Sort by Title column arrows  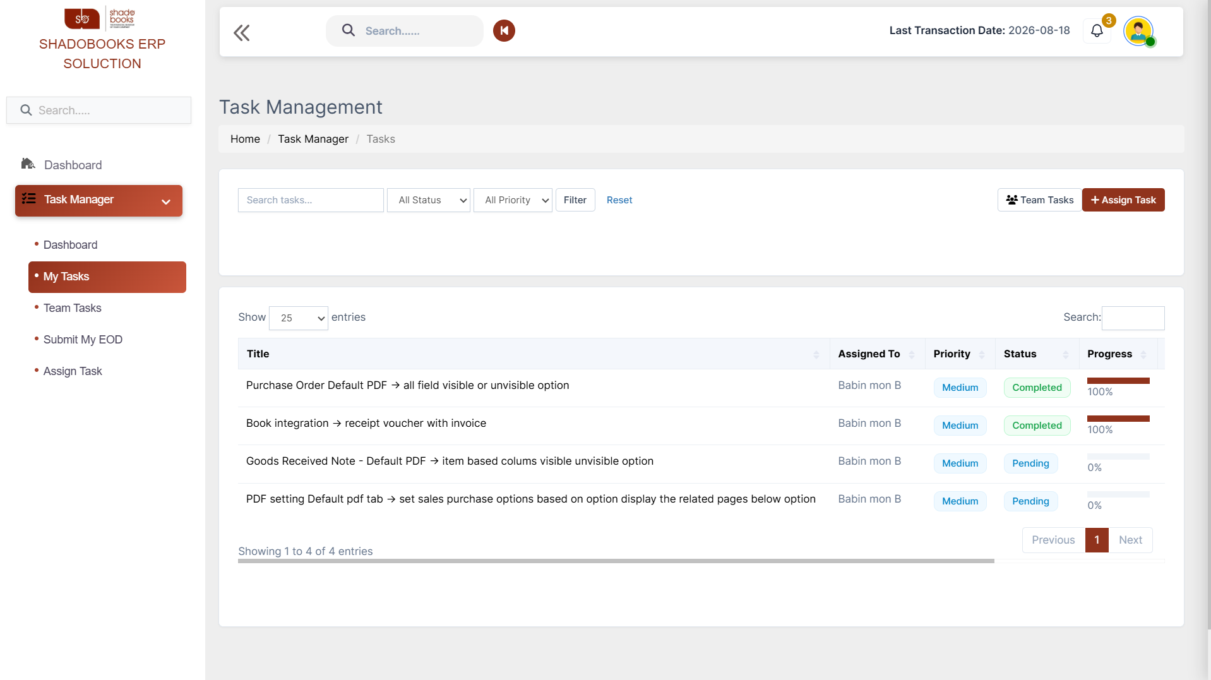(x=816, y=354)
